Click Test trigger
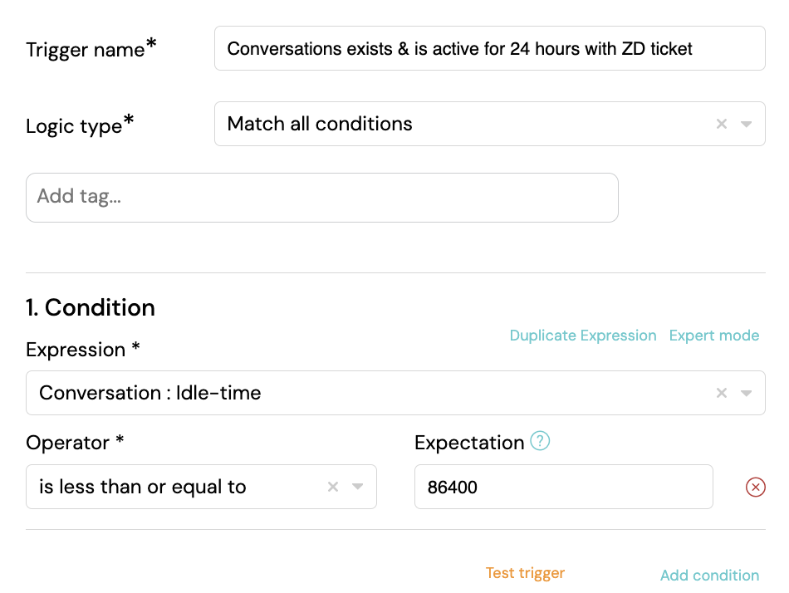789x593 pixels. point(525,573)
